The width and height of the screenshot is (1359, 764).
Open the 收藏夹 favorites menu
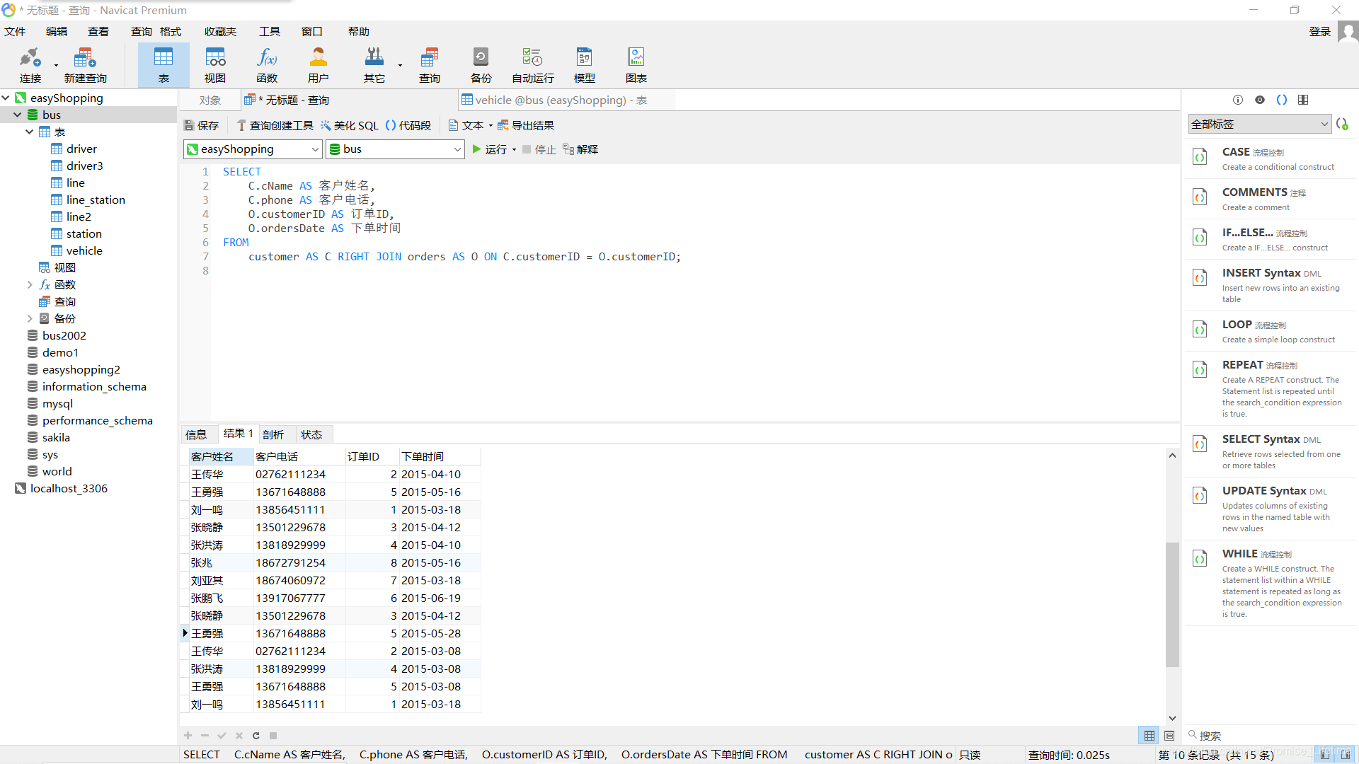[220, 32]
